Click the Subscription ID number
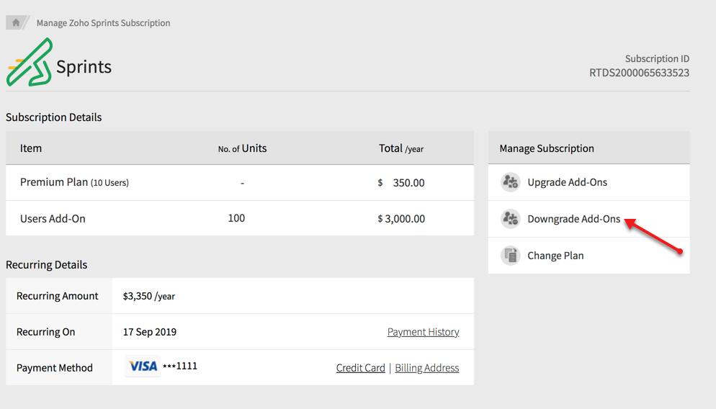 coord(639,73)
